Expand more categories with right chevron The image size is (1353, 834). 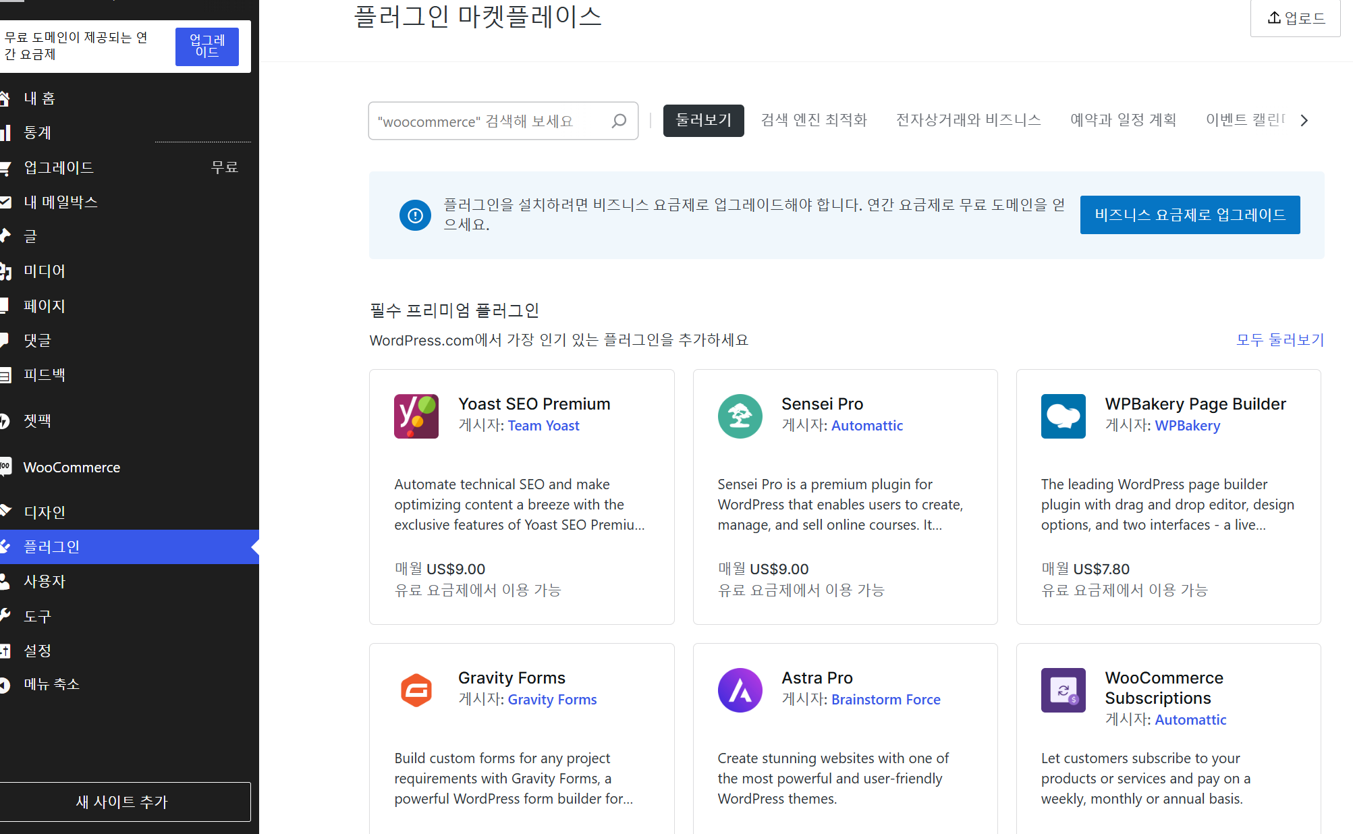point(1304,121)
